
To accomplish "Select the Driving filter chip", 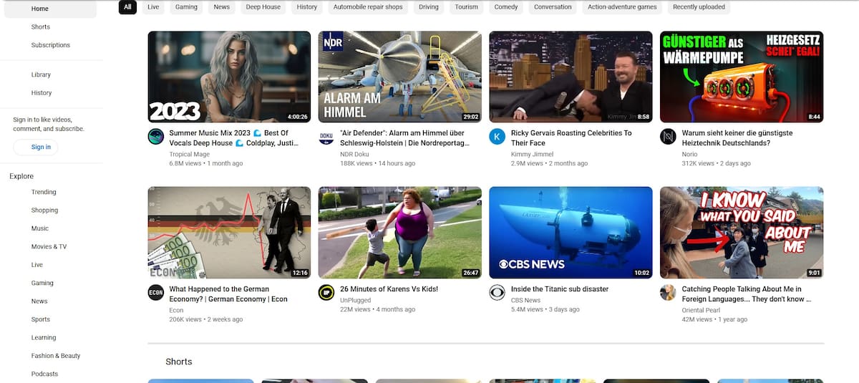I will [x=429, y=7].
